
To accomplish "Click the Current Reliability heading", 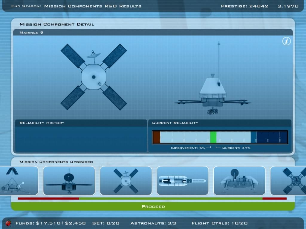I will pyautogui.click(x=175, y=123).
